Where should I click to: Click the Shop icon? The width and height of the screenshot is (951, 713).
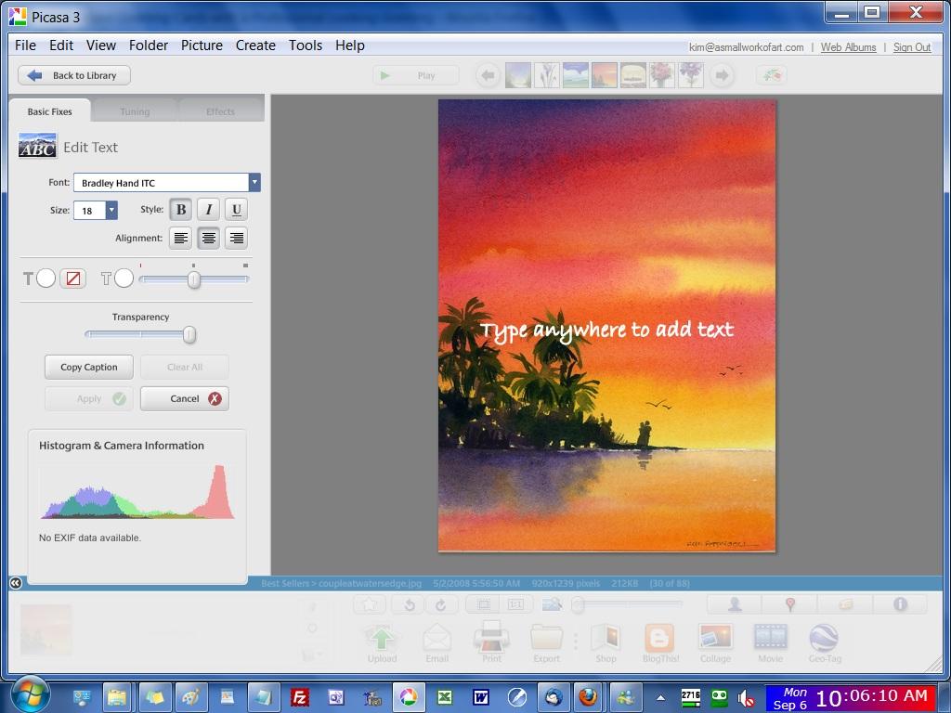pyautogui.click(x=606, y=639)
